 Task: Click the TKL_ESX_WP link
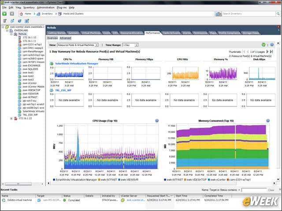click(x=63, y=90)
